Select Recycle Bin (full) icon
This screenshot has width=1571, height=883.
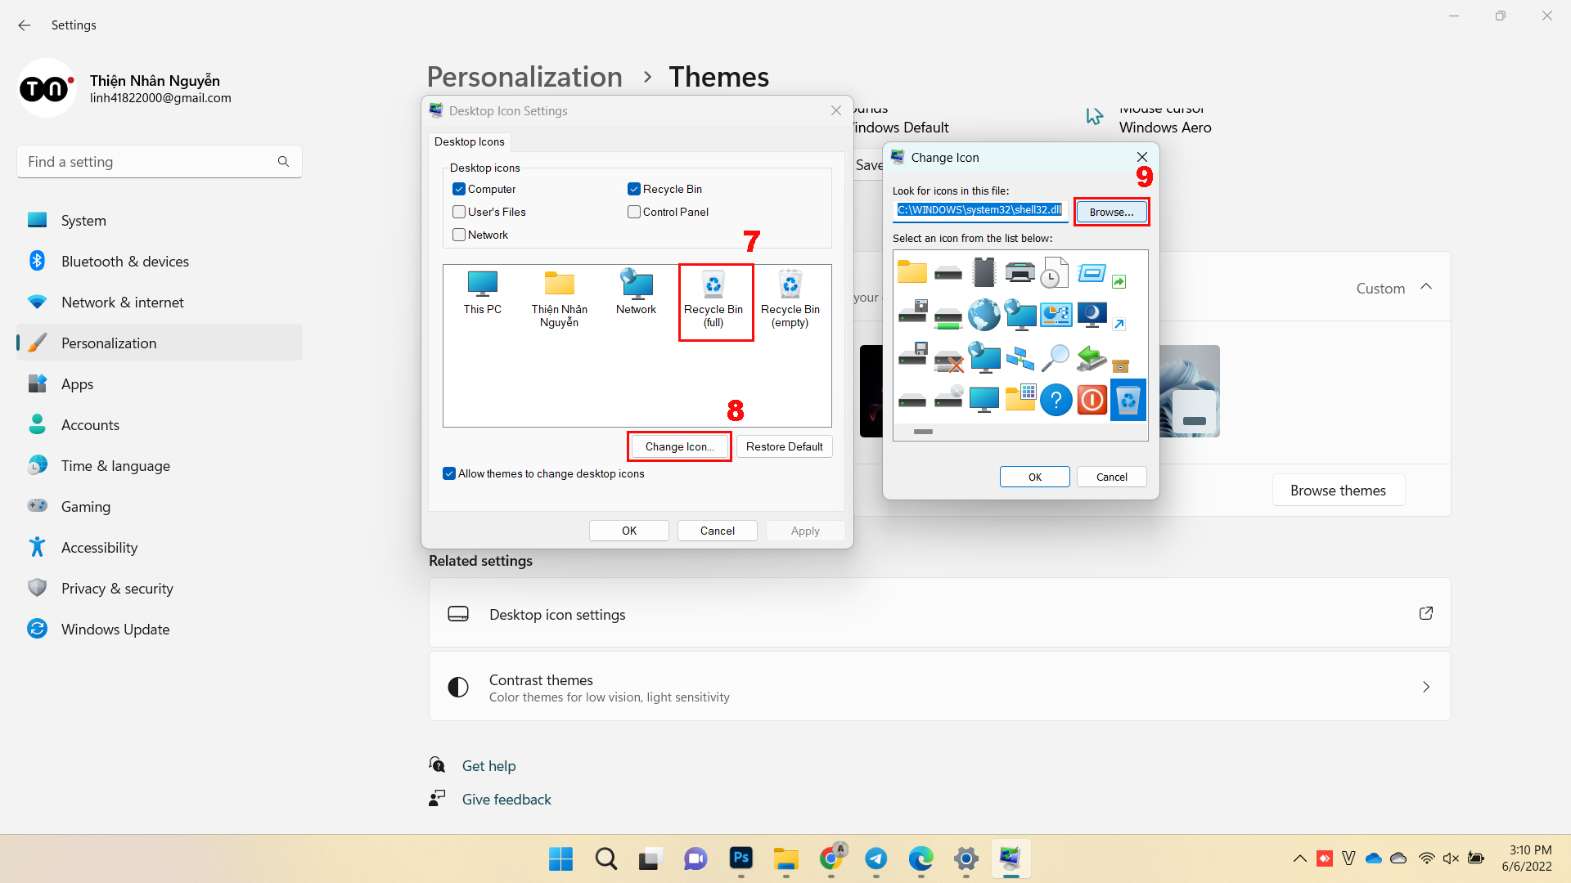pyautogui.click(x=713, y=299)
